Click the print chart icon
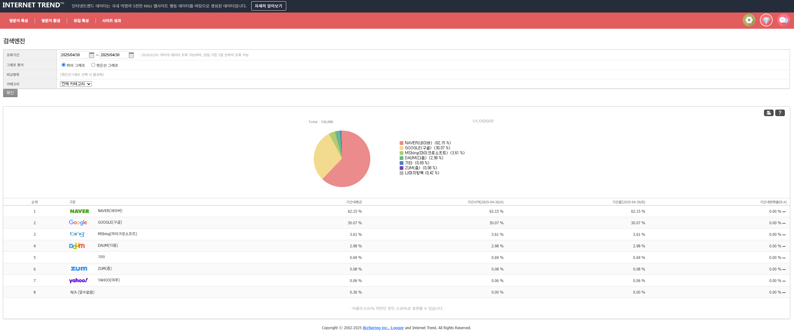 (x=768, y=113)
